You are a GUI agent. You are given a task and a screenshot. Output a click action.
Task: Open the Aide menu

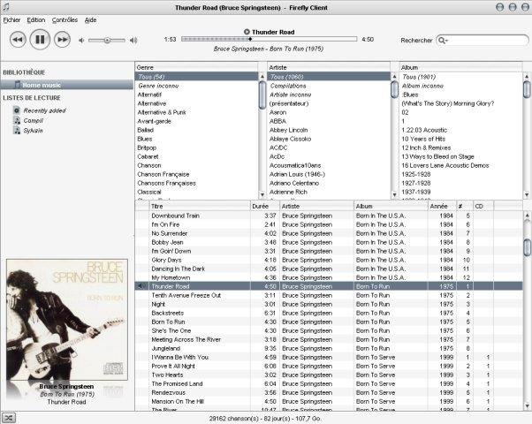[x=90, y=20]
